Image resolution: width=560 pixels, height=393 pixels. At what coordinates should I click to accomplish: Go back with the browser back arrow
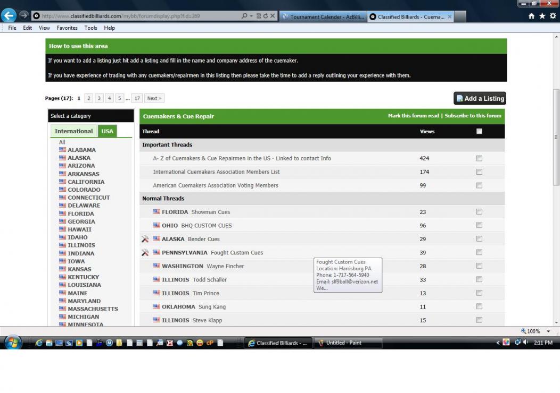click(9, 16)
